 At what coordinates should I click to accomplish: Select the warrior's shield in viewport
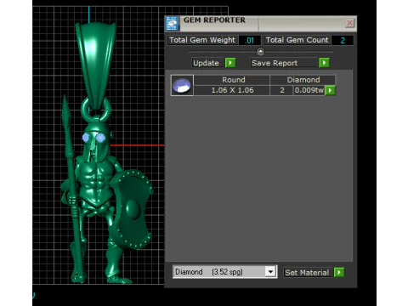tap(132, 209)
